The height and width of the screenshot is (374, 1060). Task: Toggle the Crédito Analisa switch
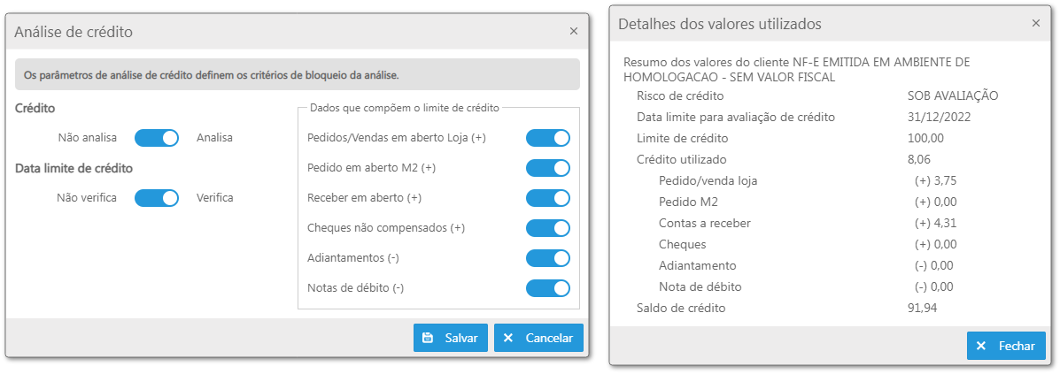[156, 138]
